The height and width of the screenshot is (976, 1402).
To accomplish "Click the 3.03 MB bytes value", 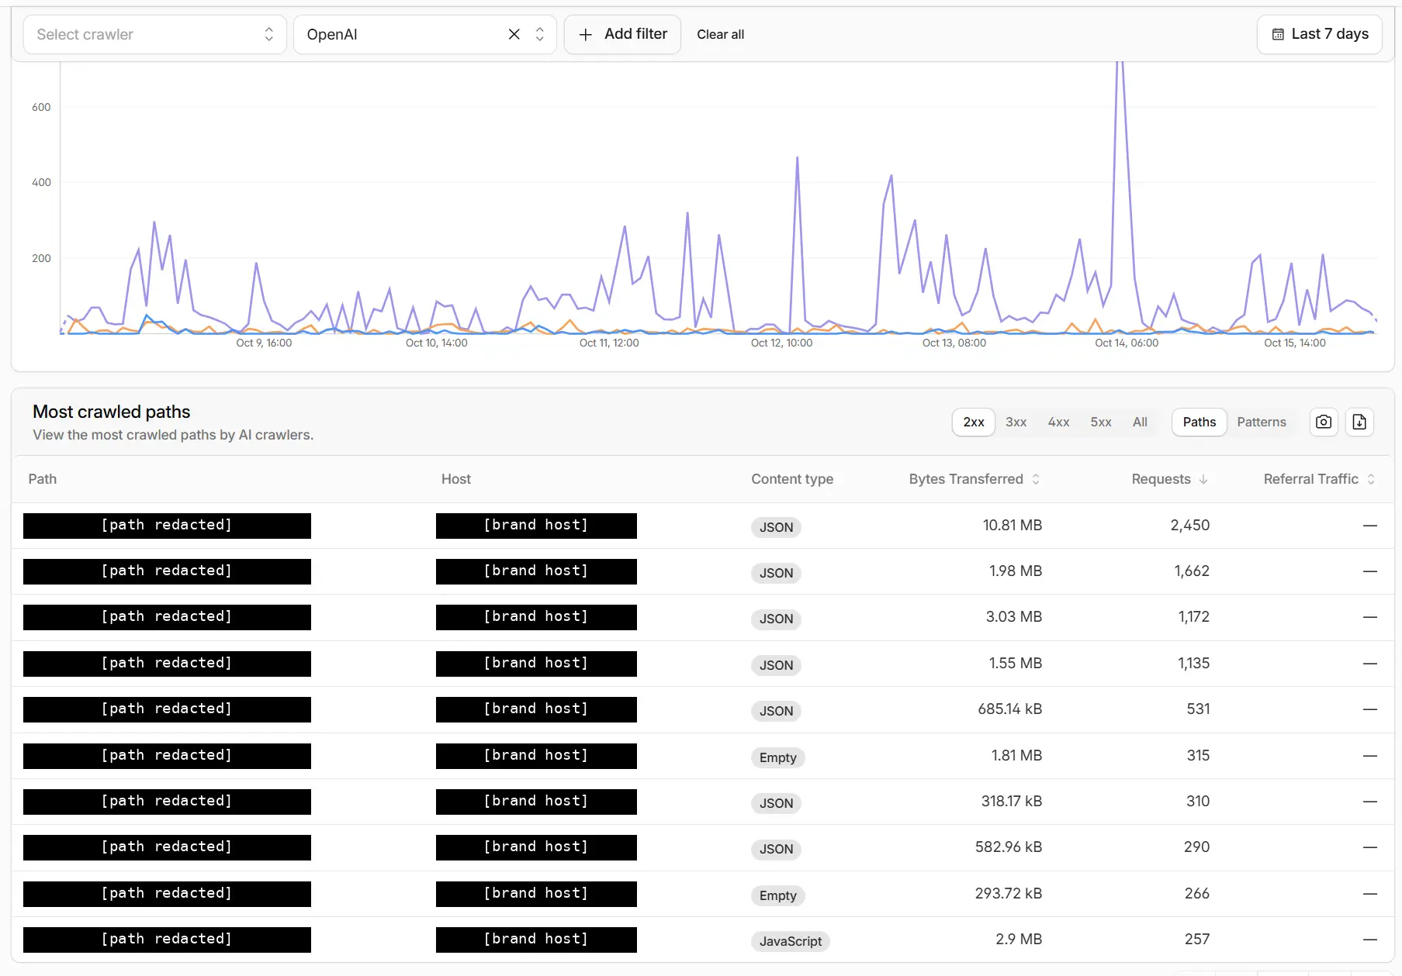I will (x=1014, y=617).
